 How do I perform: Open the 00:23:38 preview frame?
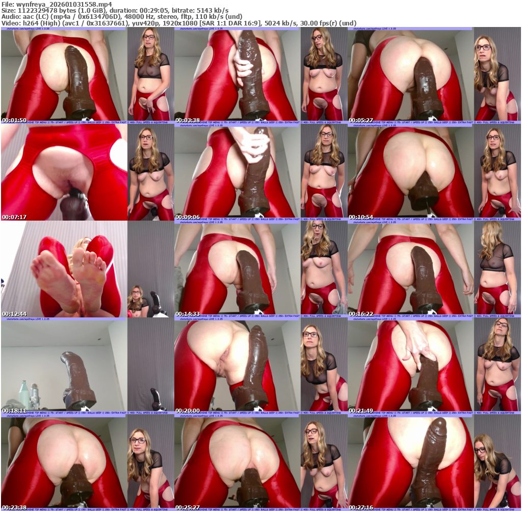point(87,463)
